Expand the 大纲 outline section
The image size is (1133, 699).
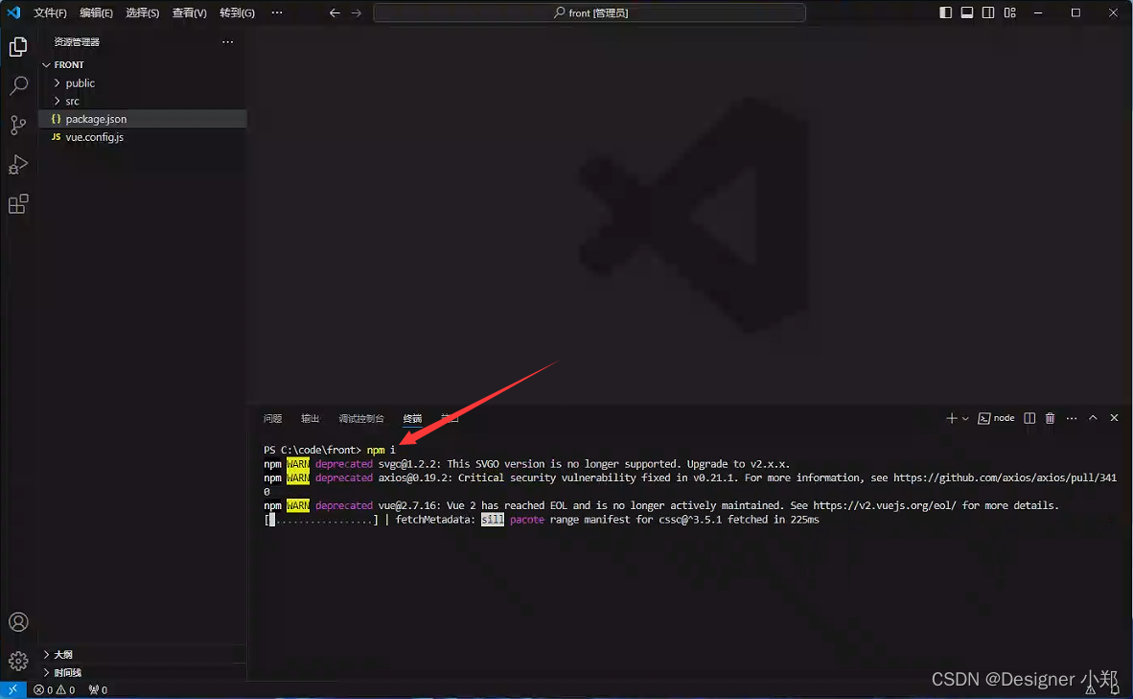[143, 654]
